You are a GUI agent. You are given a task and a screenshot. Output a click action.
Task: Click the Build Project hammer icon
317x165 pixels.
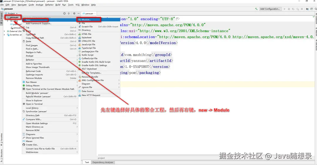coord(256,9)
